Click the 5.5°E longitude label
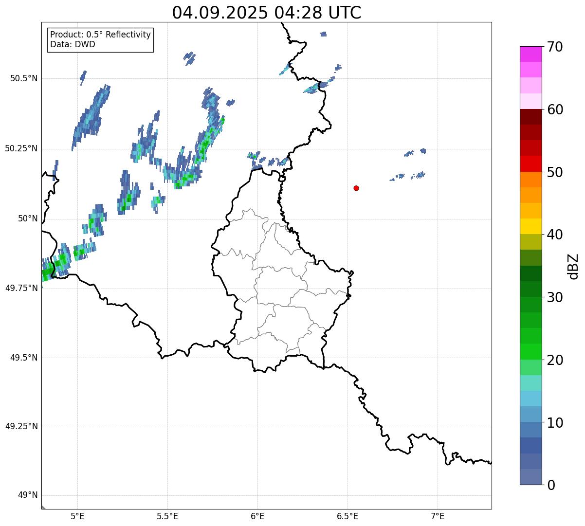 (x=167, y=516)
